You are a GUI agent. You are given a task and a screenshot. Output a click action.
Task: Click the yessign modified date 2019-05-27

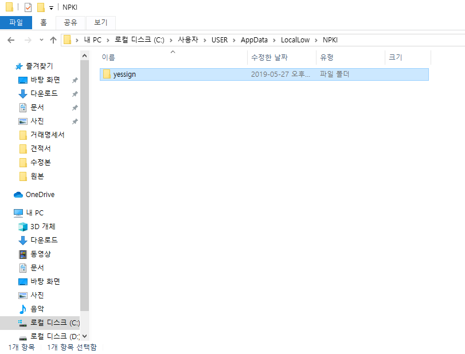tap(280, 74)
